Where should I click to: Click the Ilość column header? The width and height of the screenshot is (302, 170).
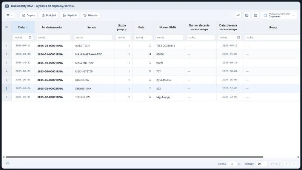tap(141, 27)
